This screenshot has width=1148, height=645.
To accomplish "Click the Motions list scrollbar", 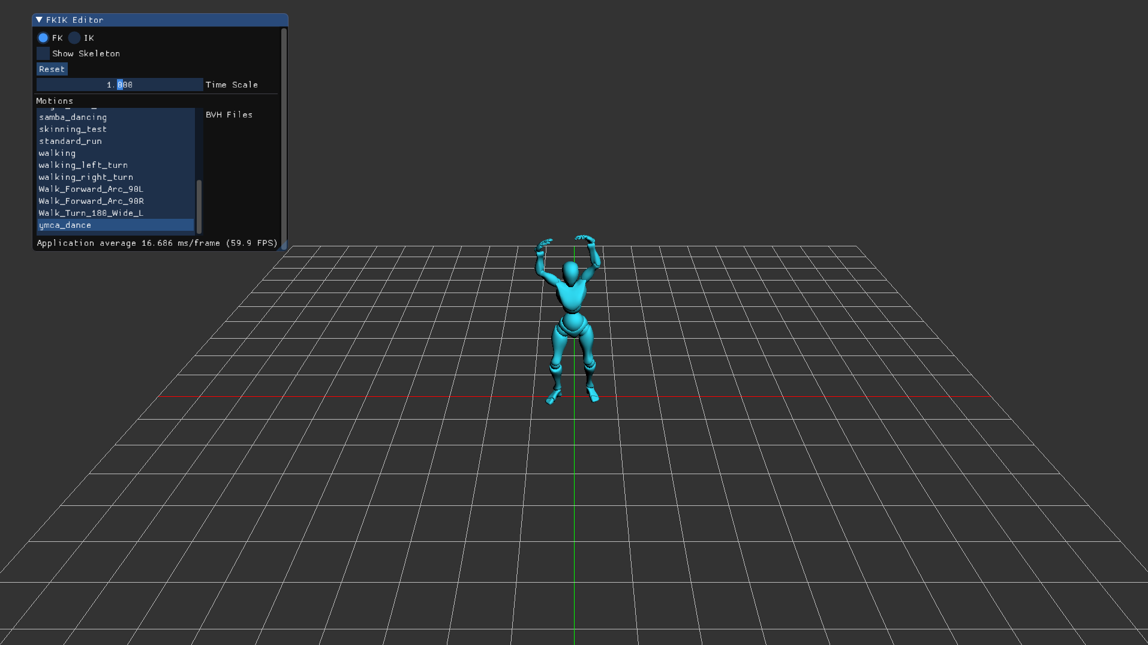I will click(x=198, y=207).
